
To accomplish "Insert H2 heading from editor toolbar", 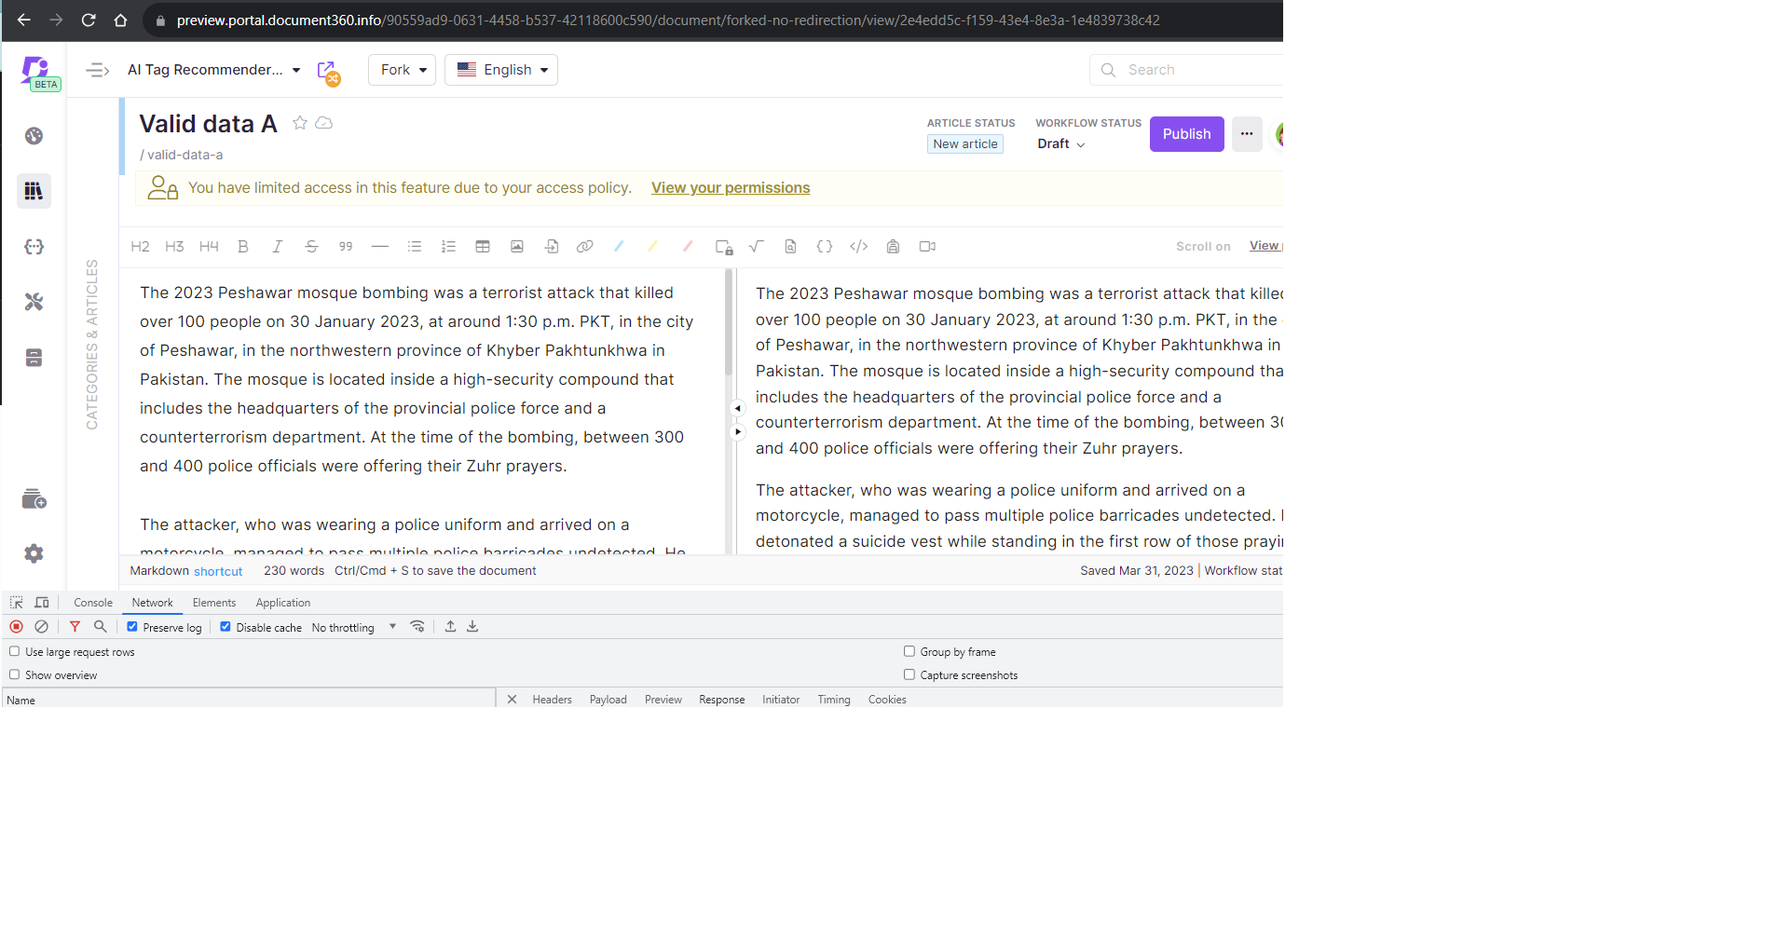I will pyautogui.click(x=140, y=247).
